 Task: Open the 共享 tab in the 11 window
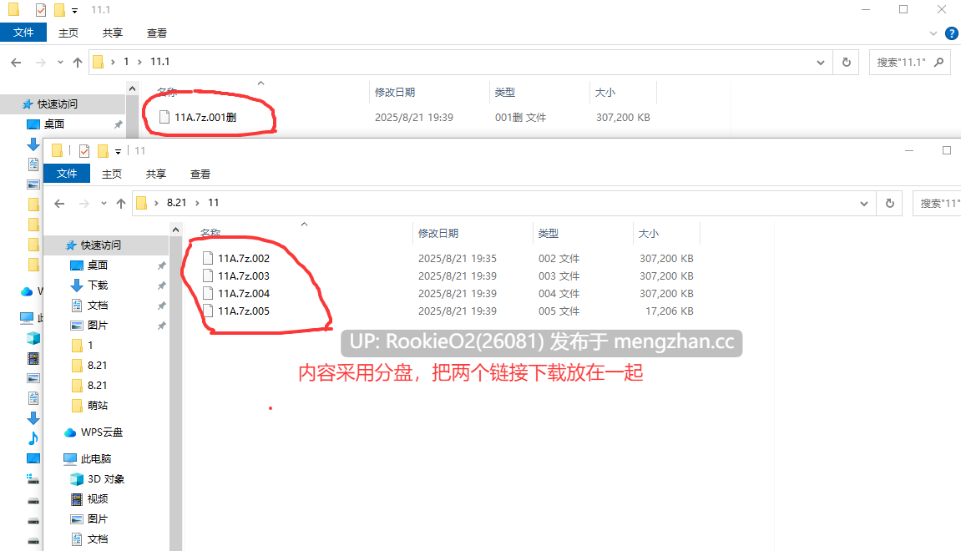(155, 174)
